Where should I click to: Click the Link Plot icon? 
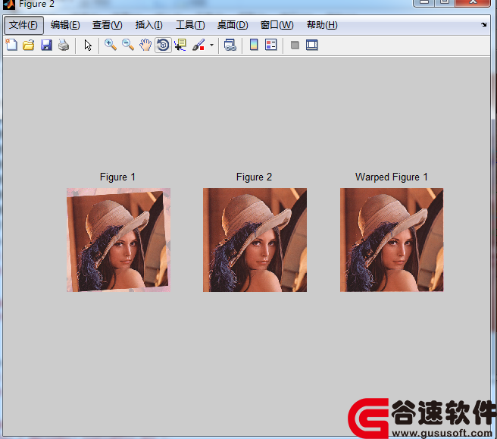coord(230,45)
